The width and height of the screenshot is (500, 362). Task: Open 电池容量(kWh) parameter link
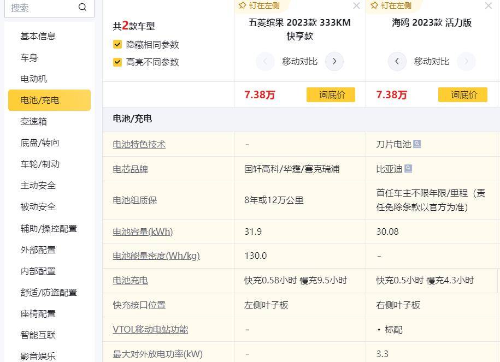click(143, 232)
